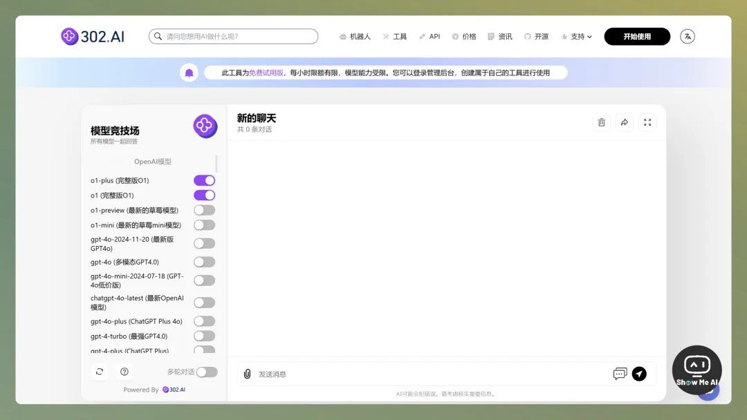Open the 机器人 nav item
The height and width of the screenshot is (420, 747).
pyautogui.click(x=355, y=37)
